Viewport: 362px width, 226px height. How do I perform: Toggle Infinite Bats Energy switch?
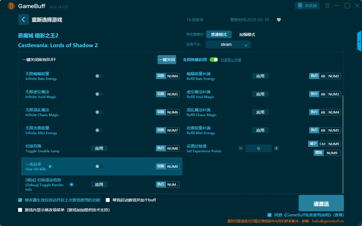pyautogui.click(x=99, y=76)
